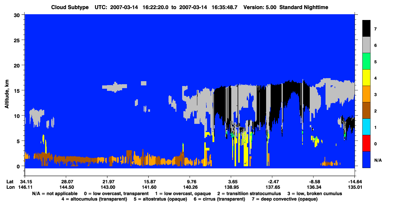
Task: Click legend text '2 = transitiion stratocumulus'
Action: tap(249, 193)
